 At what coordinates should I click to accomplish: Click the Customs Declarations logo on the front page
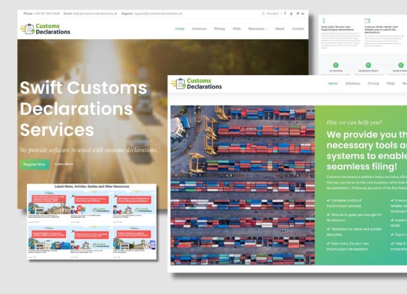[x=197, y=84]
